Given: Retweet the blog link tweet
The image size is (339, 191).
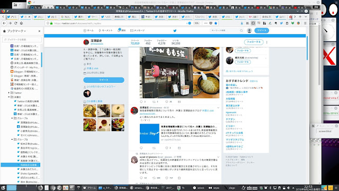Looking at the screenshot, I should pyautogui.click(x=154, y=148).
